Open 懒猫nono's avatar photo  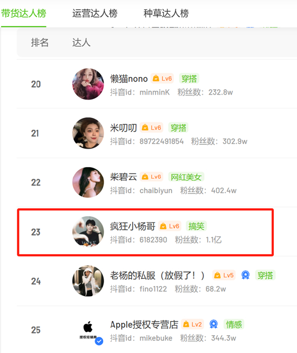(88, 84)
